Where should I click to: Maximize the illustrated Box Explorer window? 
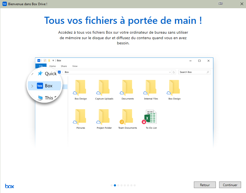[199, 61]
